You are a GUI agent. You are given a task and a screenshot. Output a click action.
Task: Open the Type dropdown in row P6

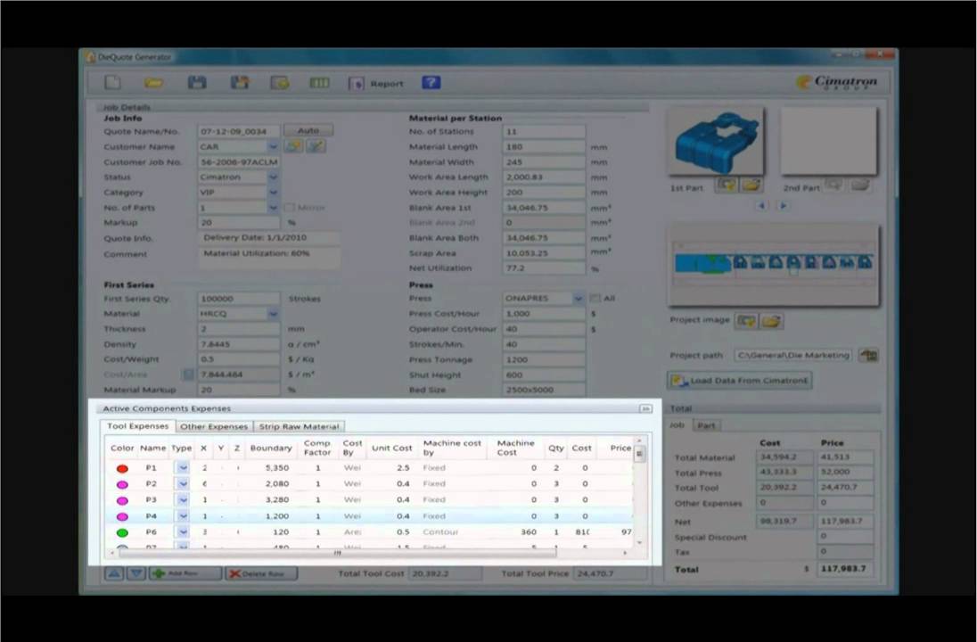(x=183, y=532)
